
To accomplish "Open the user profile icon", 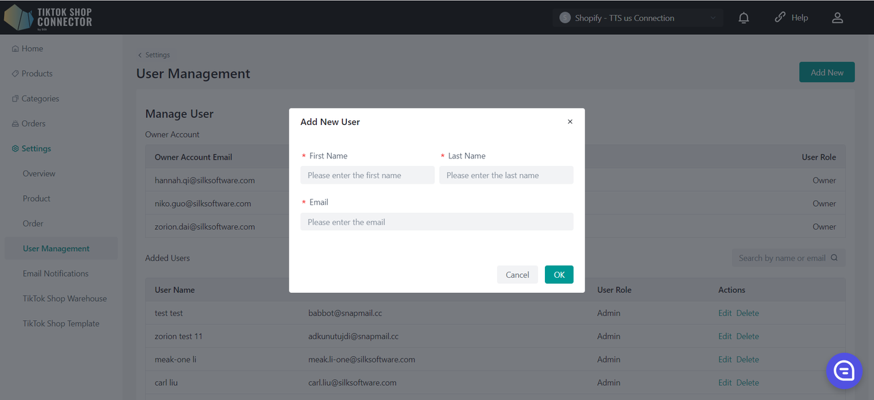I will click(x=837, y=18).
